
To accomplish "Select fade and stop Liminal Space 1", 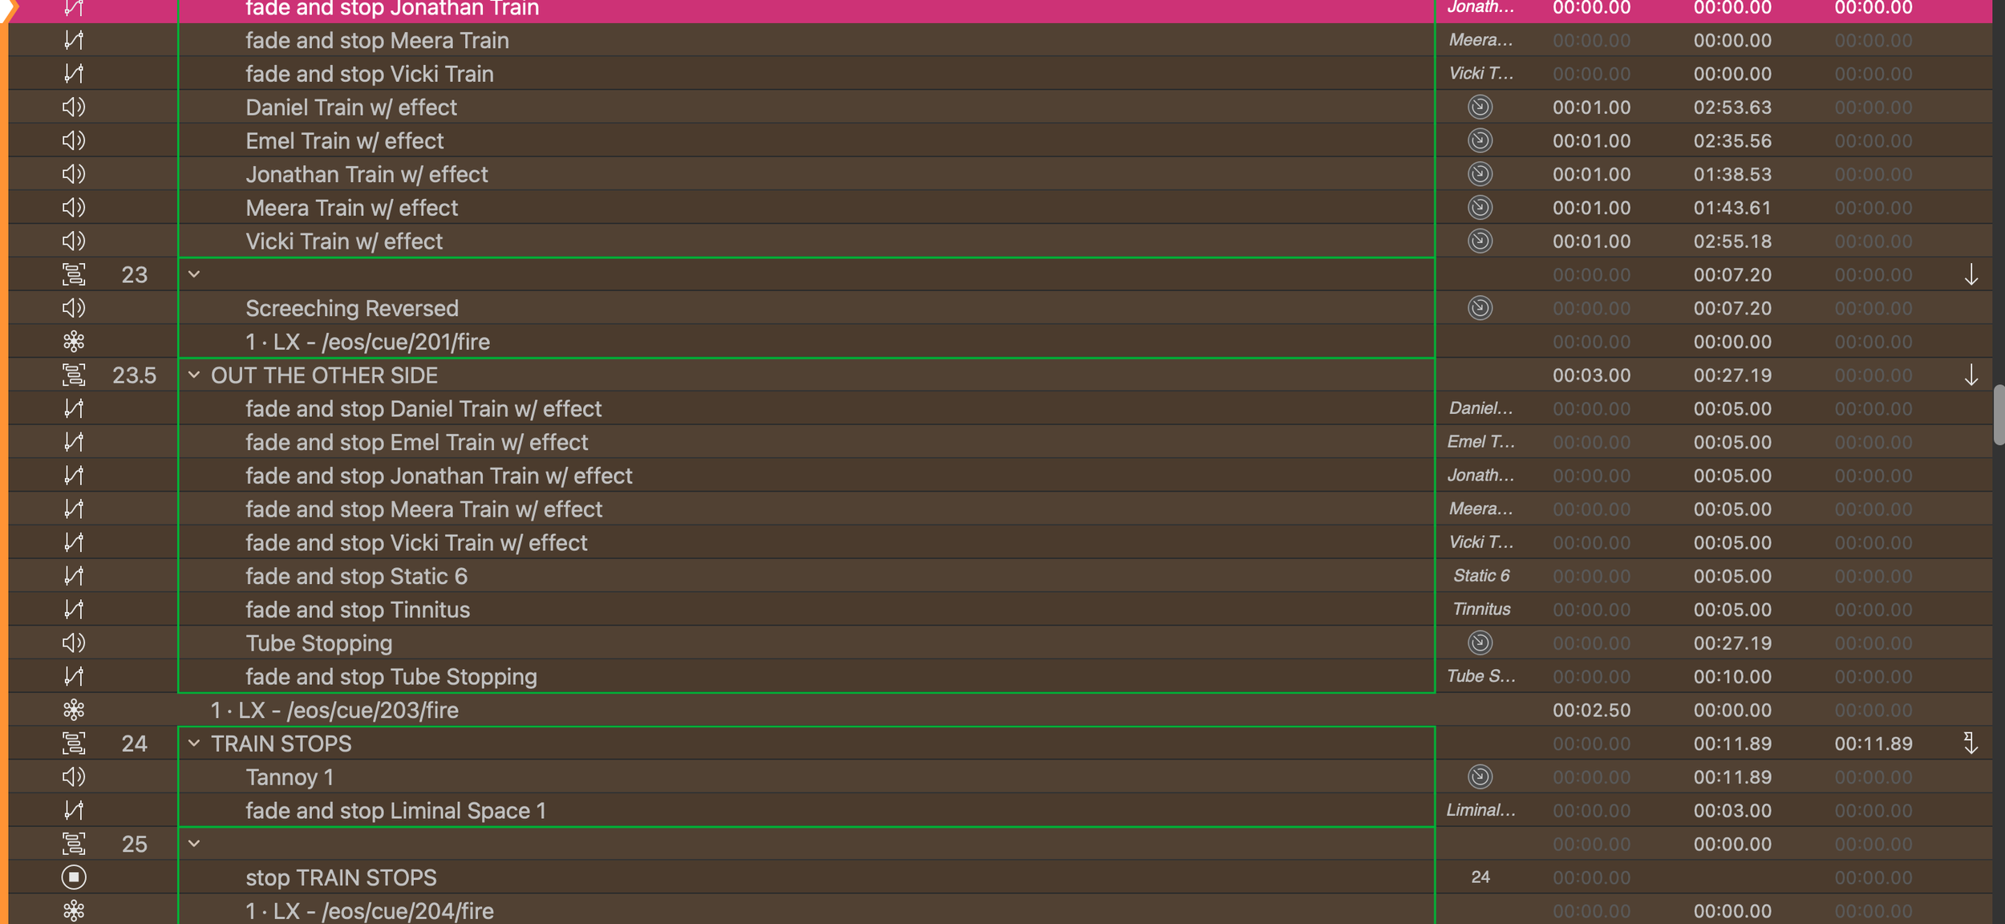I will 1000,811.
